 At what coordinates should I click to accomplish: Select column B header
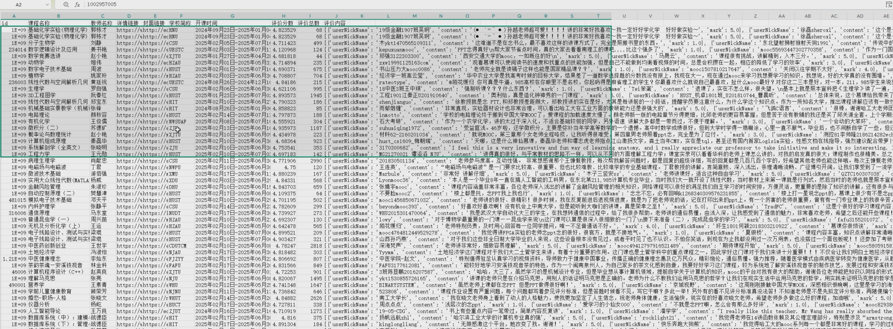(59, 16)
